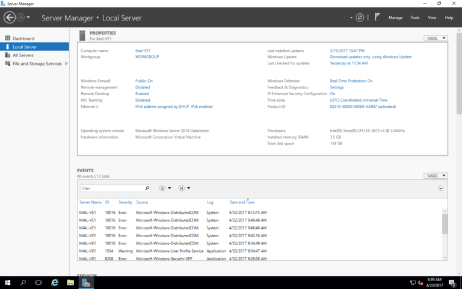Select Local Server in the sidebar
Screen dimensions: 462x289
coord(34,46)
